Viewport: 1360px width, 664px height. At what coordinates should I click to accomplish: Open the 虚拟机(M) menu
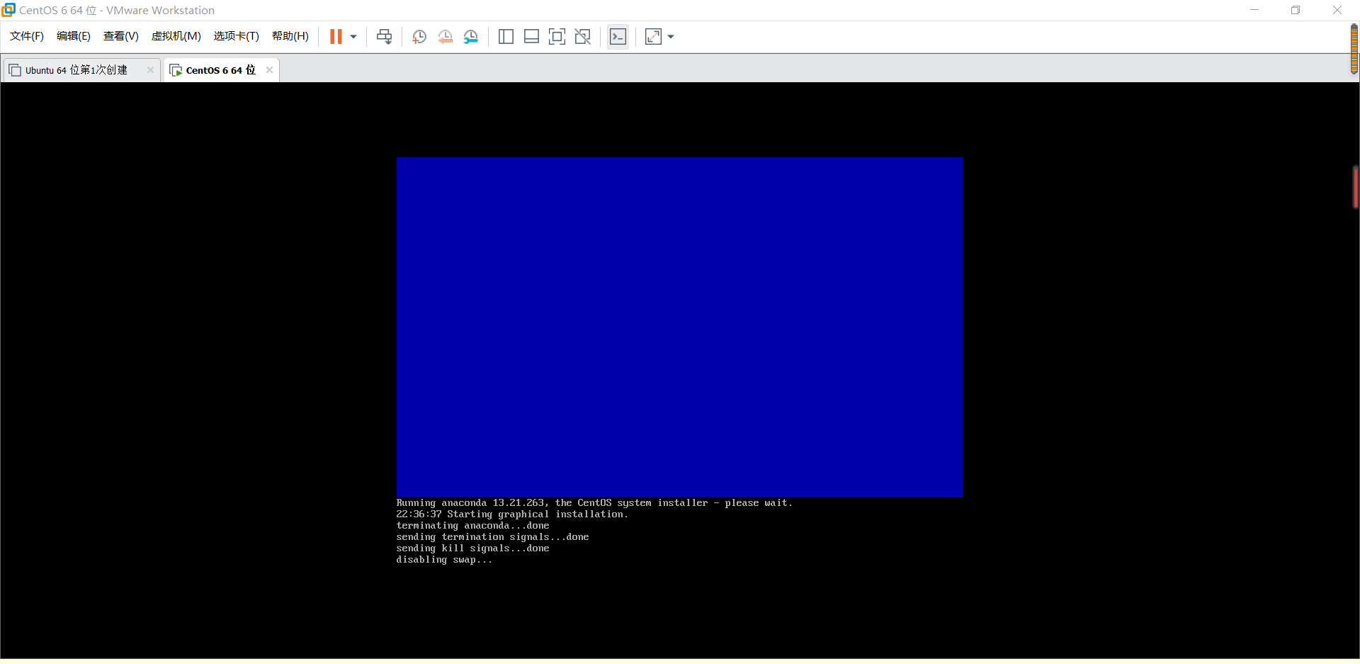coord(176,36)
